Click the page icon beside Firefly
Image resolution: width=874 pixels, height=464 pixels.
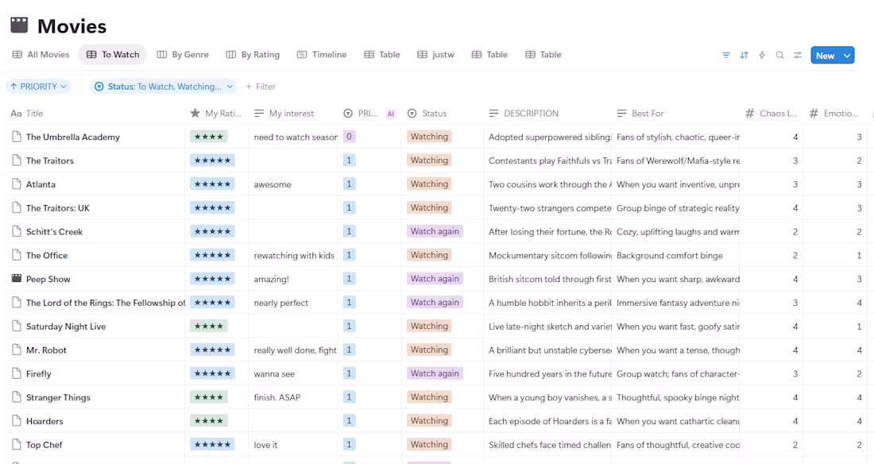coord(17,373)
